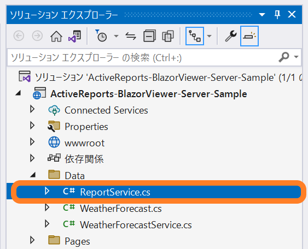Expand the Pages folder
Viewport: 308px width, 249px height.
32,240
